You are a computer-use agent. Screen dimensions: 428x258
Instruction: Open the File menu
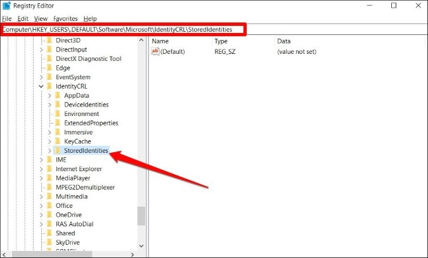pyautogui.click(x=7, y=18)
